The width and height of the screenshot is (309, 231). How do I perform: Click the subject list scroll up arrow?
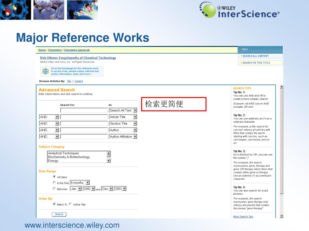point(109,153)
